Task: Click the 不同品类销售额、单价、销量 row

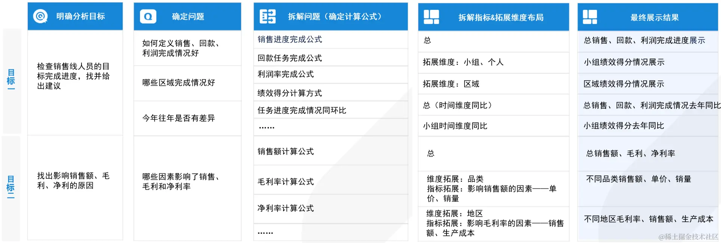Action: click(648, 189)
